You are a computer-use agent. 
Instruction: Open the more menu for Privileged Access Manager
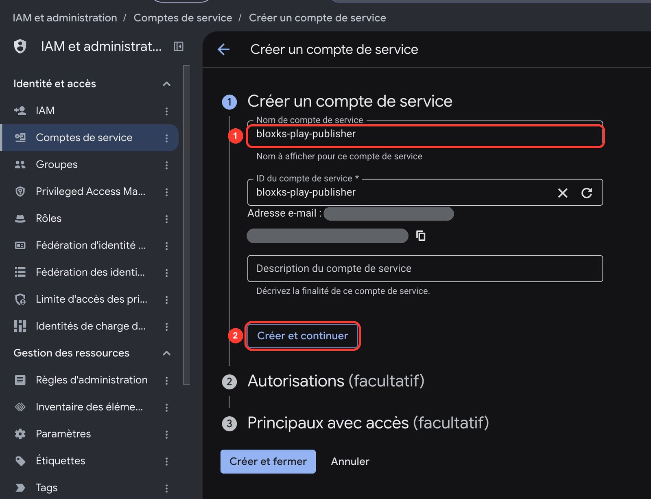click(166, 192)
